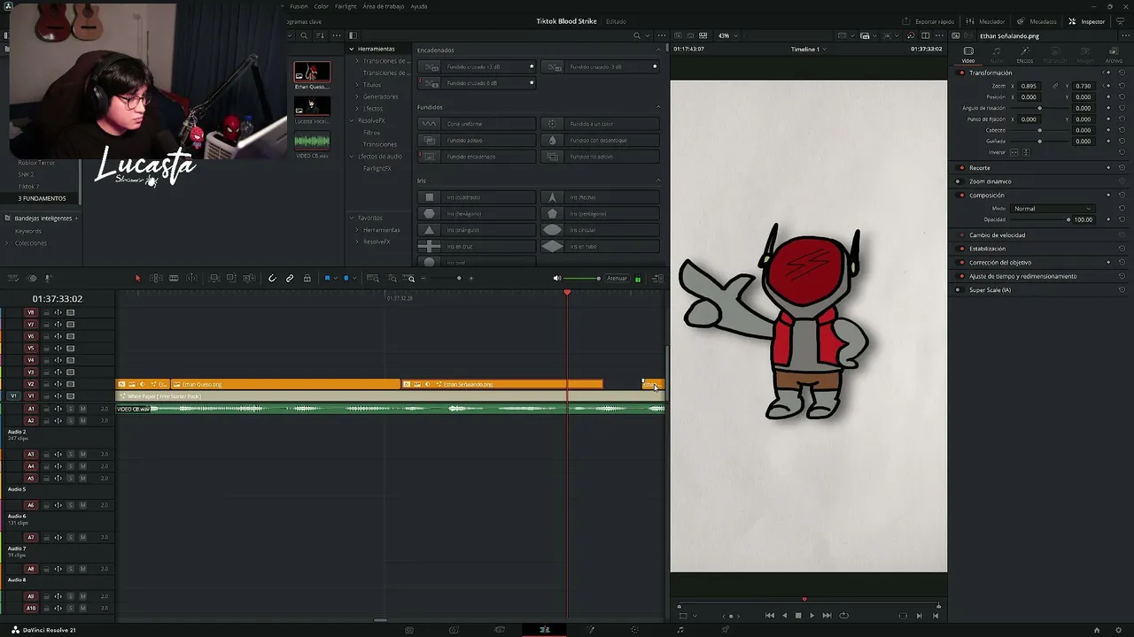Adjust the Opacidad slider
Screen dimensions: 1134x637
(1038, 219)
